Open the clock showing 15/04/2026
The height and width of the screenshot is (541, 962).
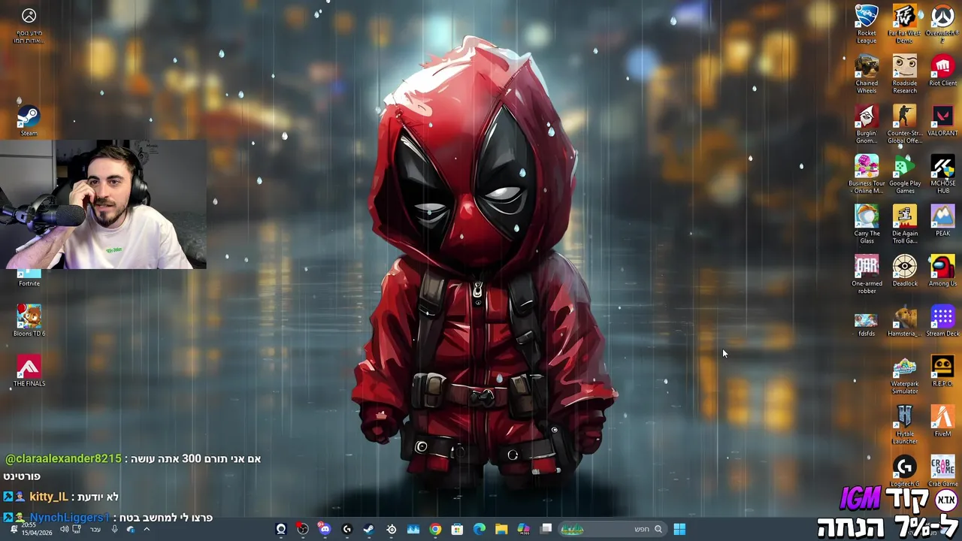35,529
